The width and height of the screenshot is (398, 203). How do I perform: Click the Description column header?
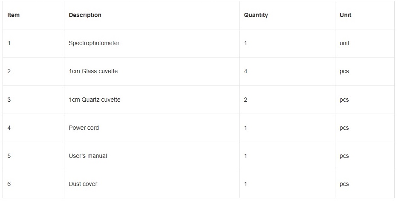tap(85, 15)
